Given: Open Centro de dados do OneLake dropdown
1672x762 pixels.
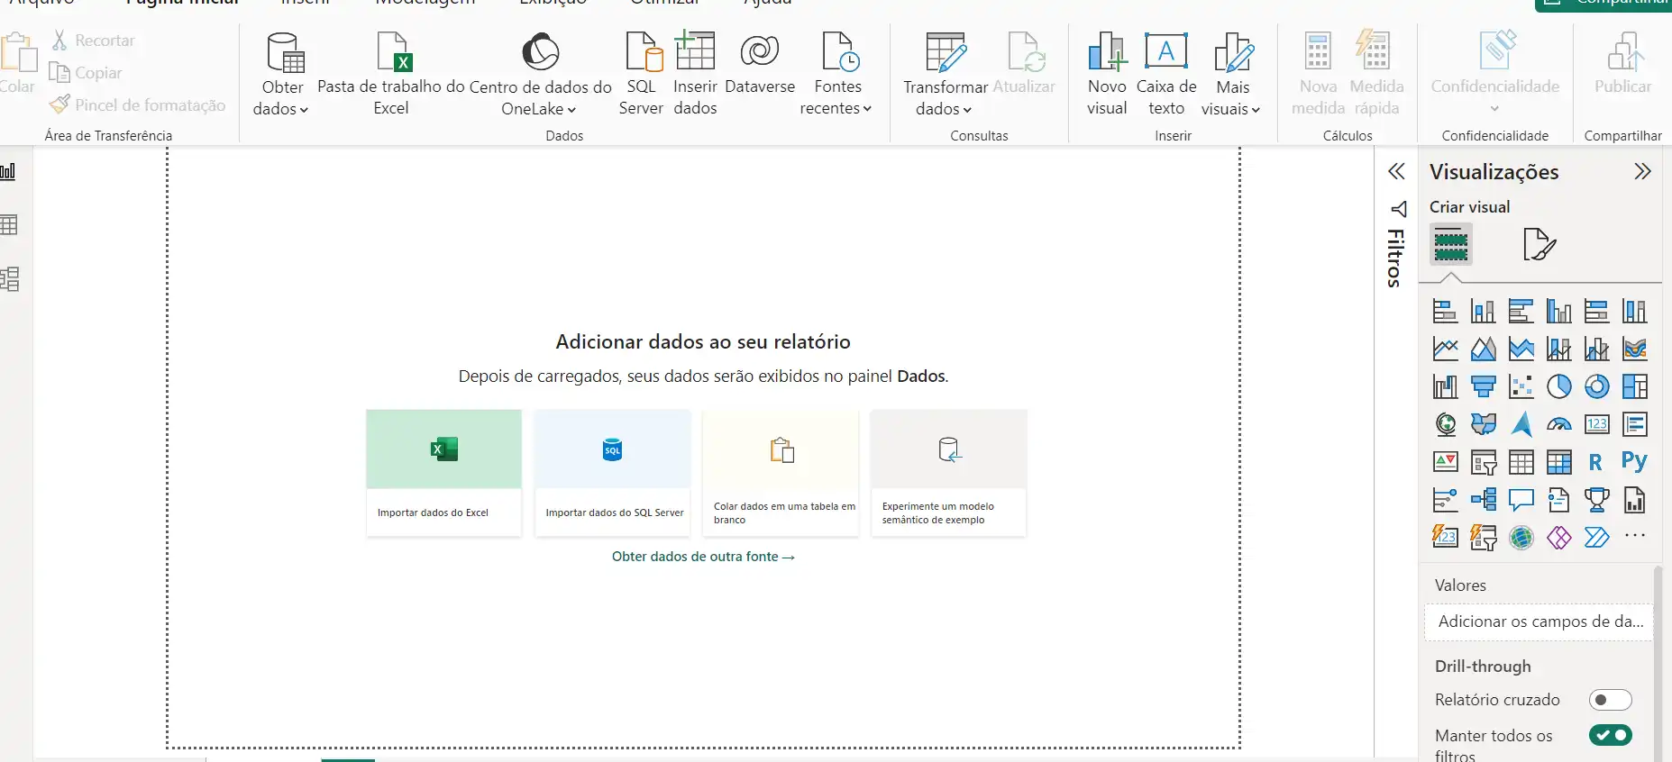Looking at the screenshot, I should tap(540, 75).
